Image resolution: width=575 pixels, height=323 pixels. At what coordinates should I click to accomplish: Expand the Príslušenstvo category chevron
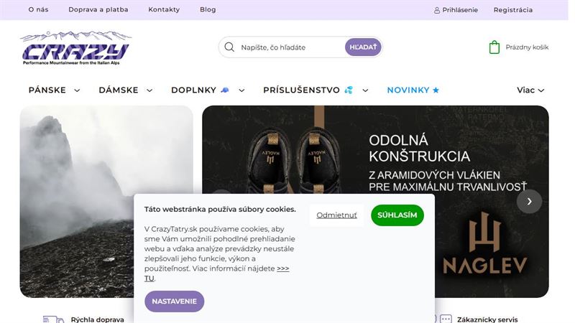[365, 90]
